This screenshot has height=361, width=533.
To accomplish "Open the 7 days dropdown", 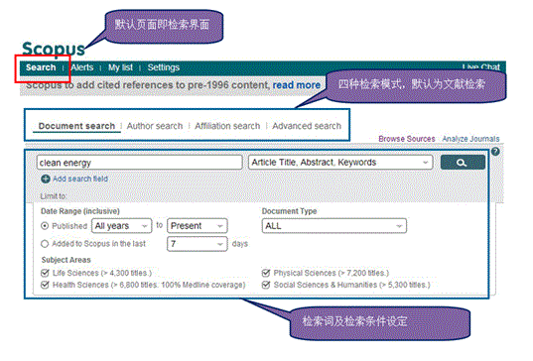I will coord(198,244).
